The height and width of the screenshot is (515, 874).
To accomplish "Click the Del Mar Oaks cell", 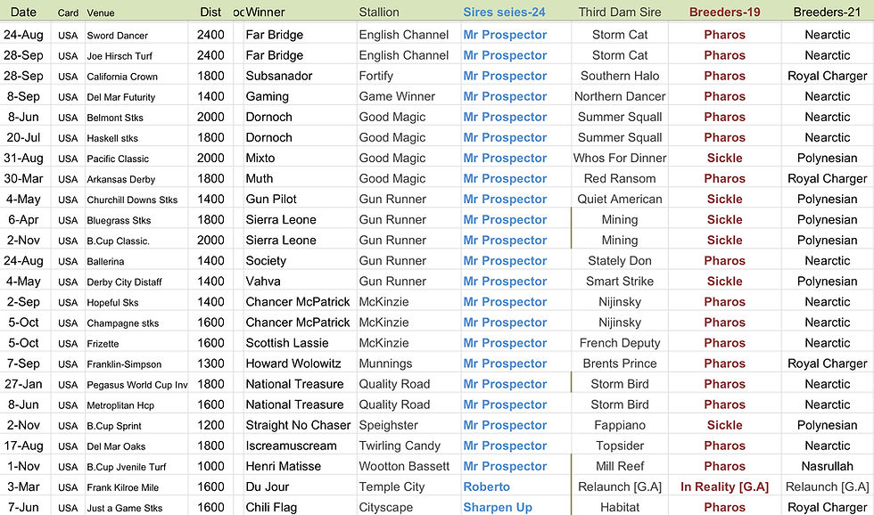I will (x=116, y=447).
